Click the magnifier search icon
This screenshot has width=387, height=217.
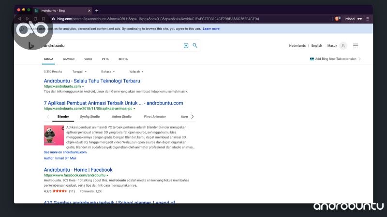coord(195,45)
